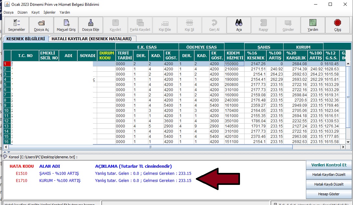
Task: Click the Hatalı Kayıtları Düzelt button
Action: [328, 175]
